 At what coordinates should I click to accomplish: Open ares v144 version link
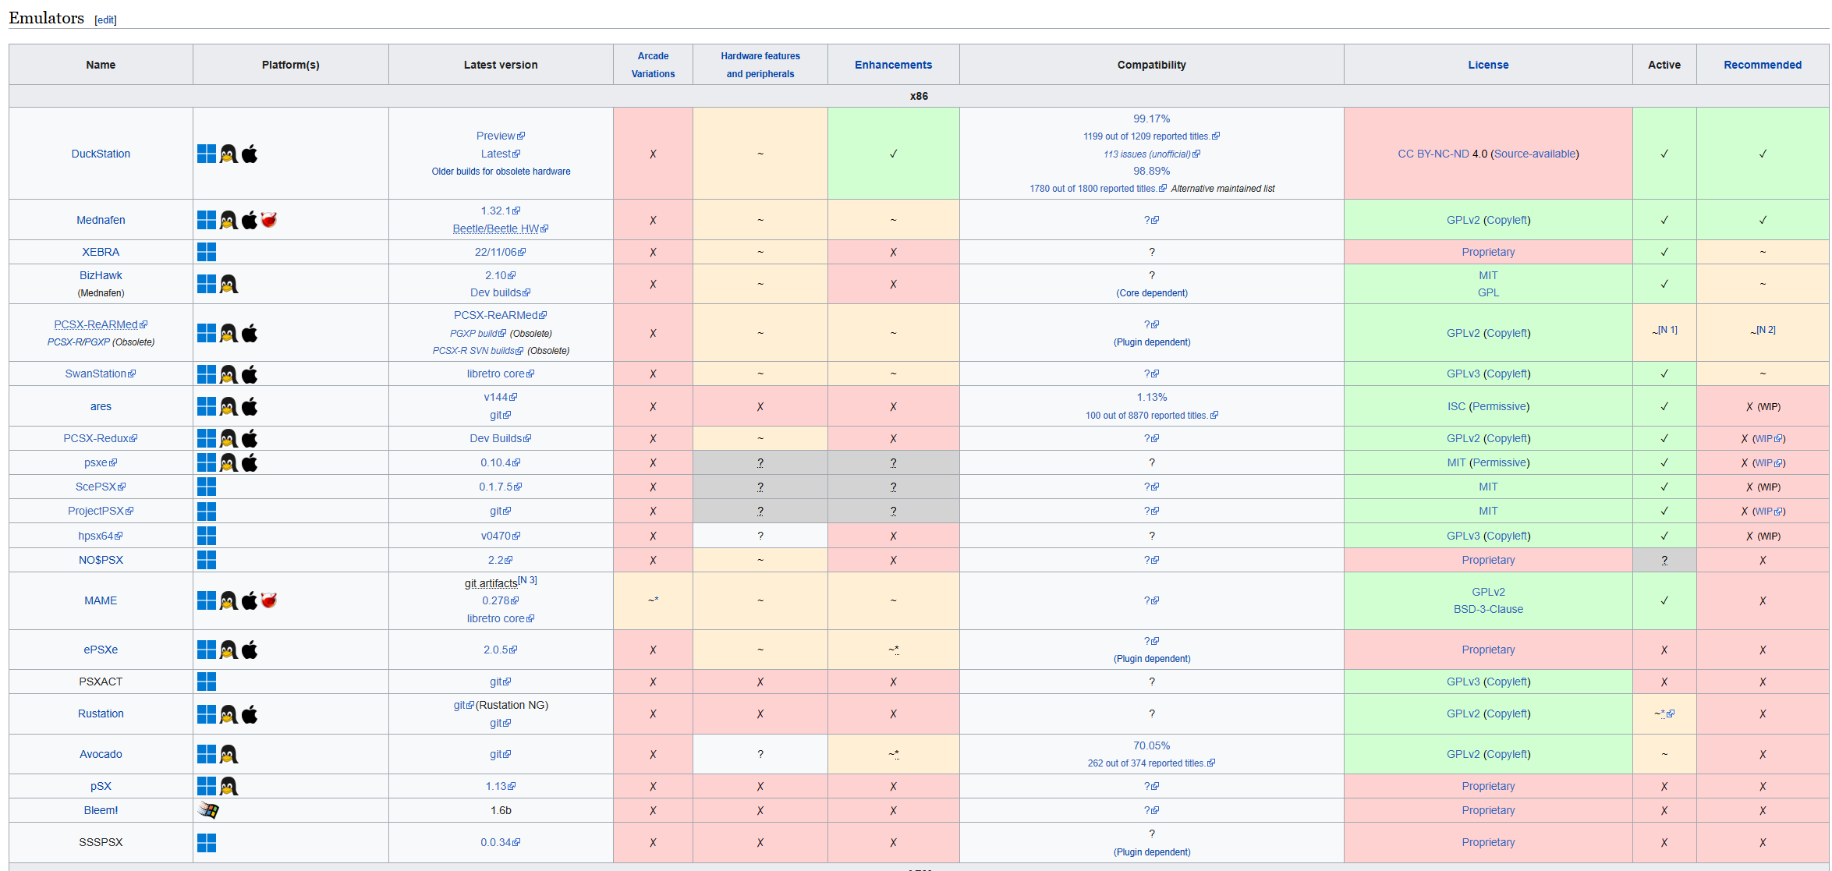point(501,397)
